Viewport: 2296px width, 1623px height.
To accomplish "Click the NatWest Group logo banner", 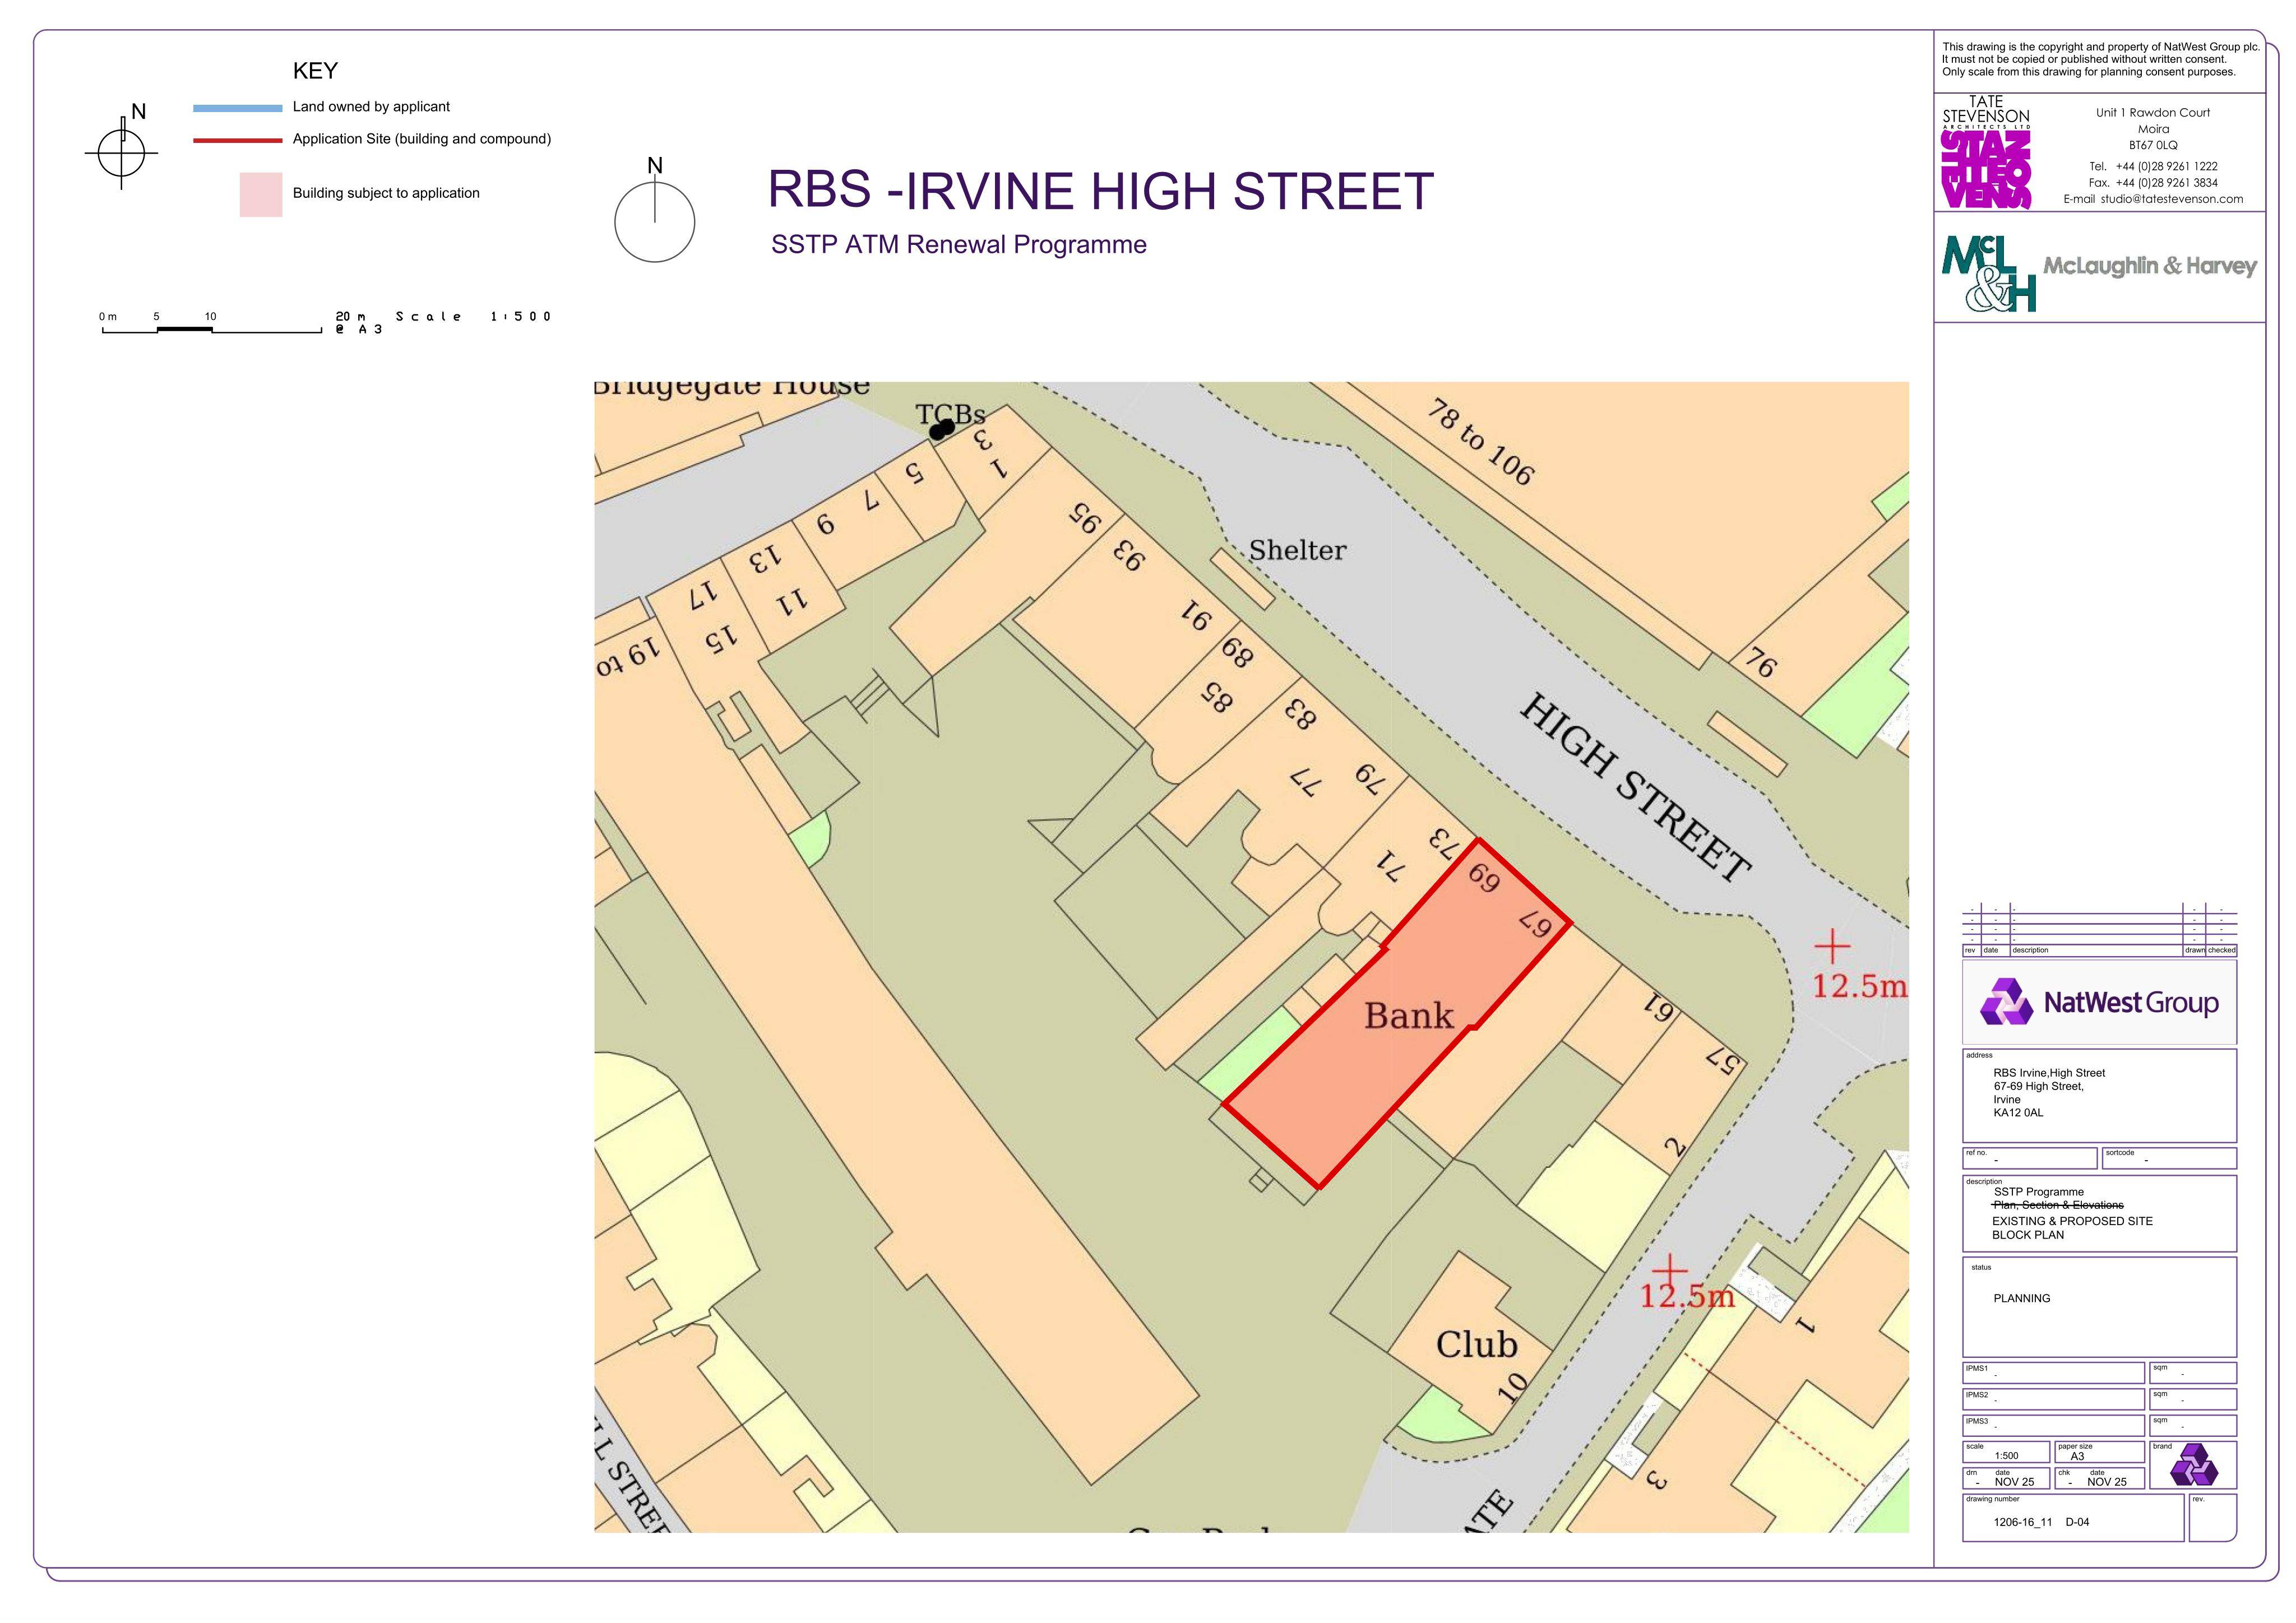I will click(2099, 1002).
